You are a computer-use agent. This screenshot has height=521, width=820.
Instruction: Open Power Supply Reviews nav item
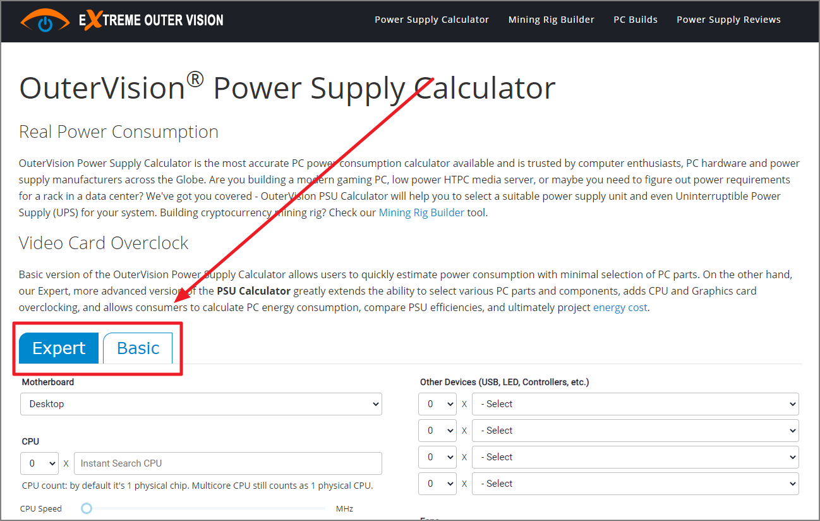(x=728, y=20)
